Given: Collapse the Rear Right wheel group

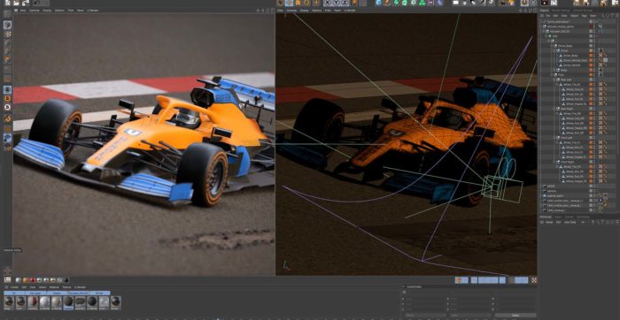Looking at the screenshot, I should [x=554, y=109].
